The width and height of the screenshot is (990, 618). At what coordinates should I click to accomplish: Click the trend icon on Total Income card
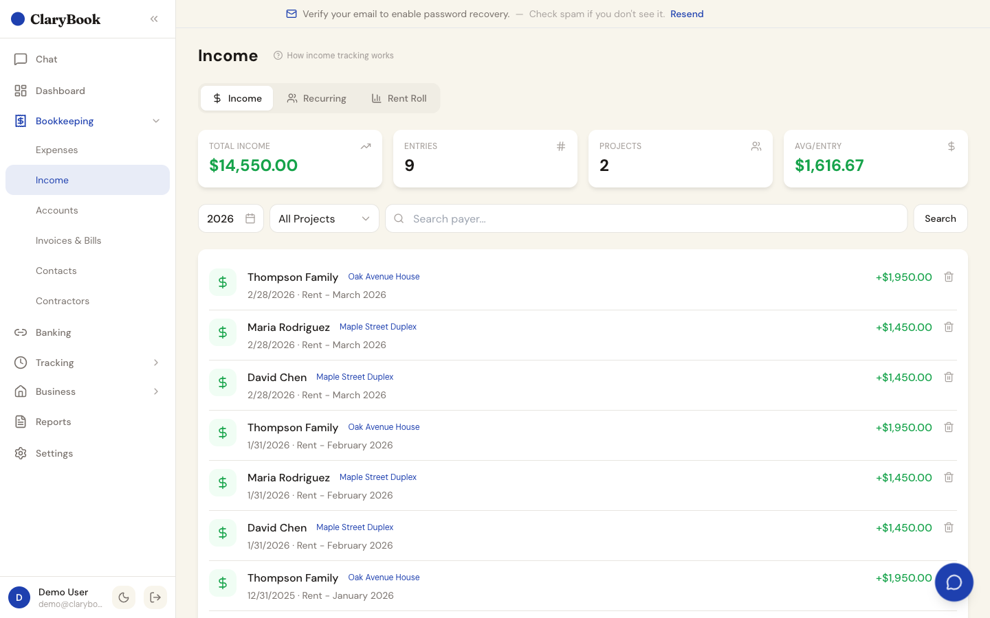point(366,146)
